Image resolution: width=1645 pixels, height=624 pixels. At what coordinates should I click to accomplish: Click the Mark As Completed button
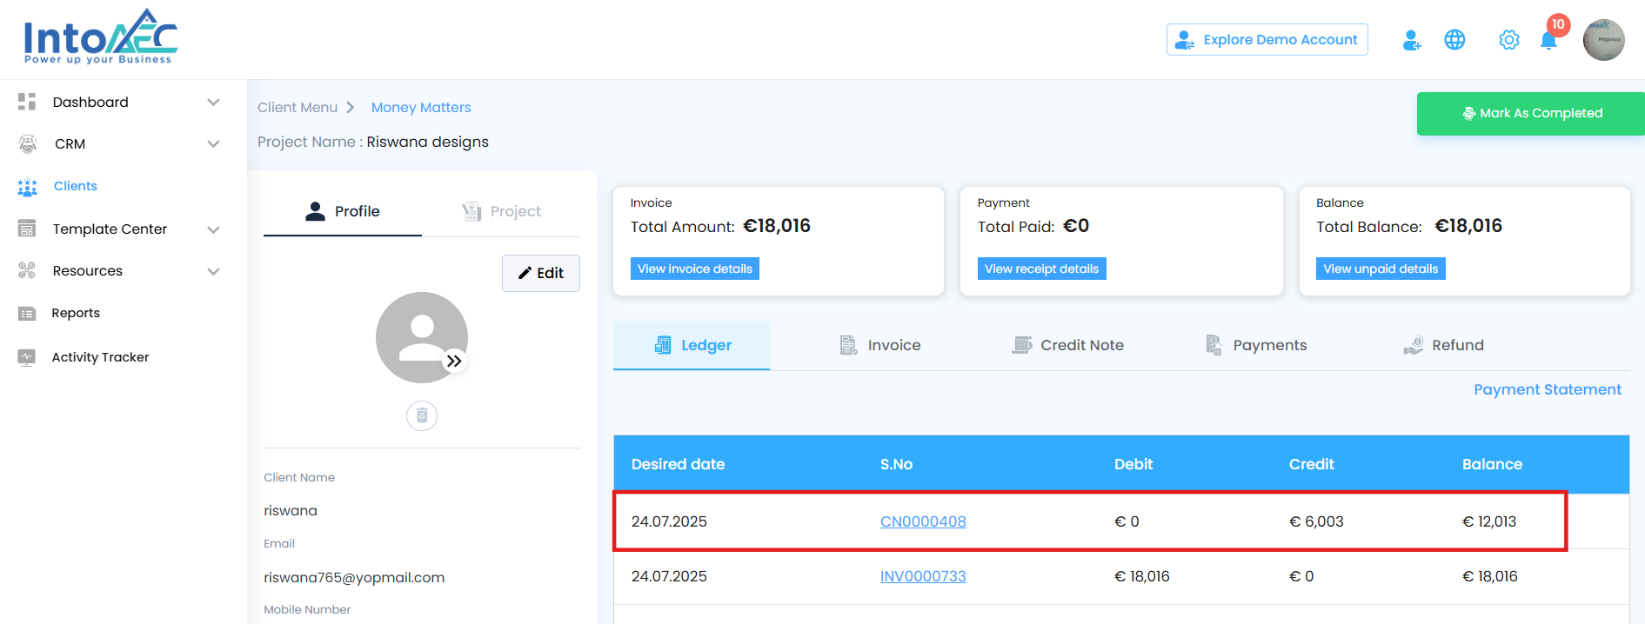point(1531,113)
